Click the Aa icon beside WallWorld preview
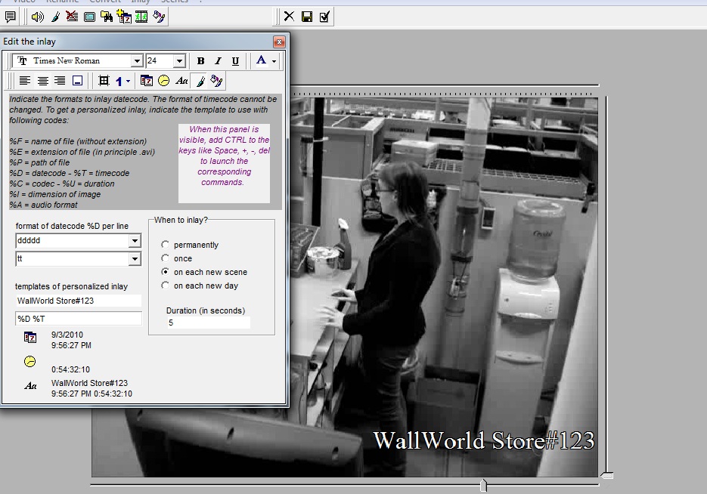 tap(30, 385)
